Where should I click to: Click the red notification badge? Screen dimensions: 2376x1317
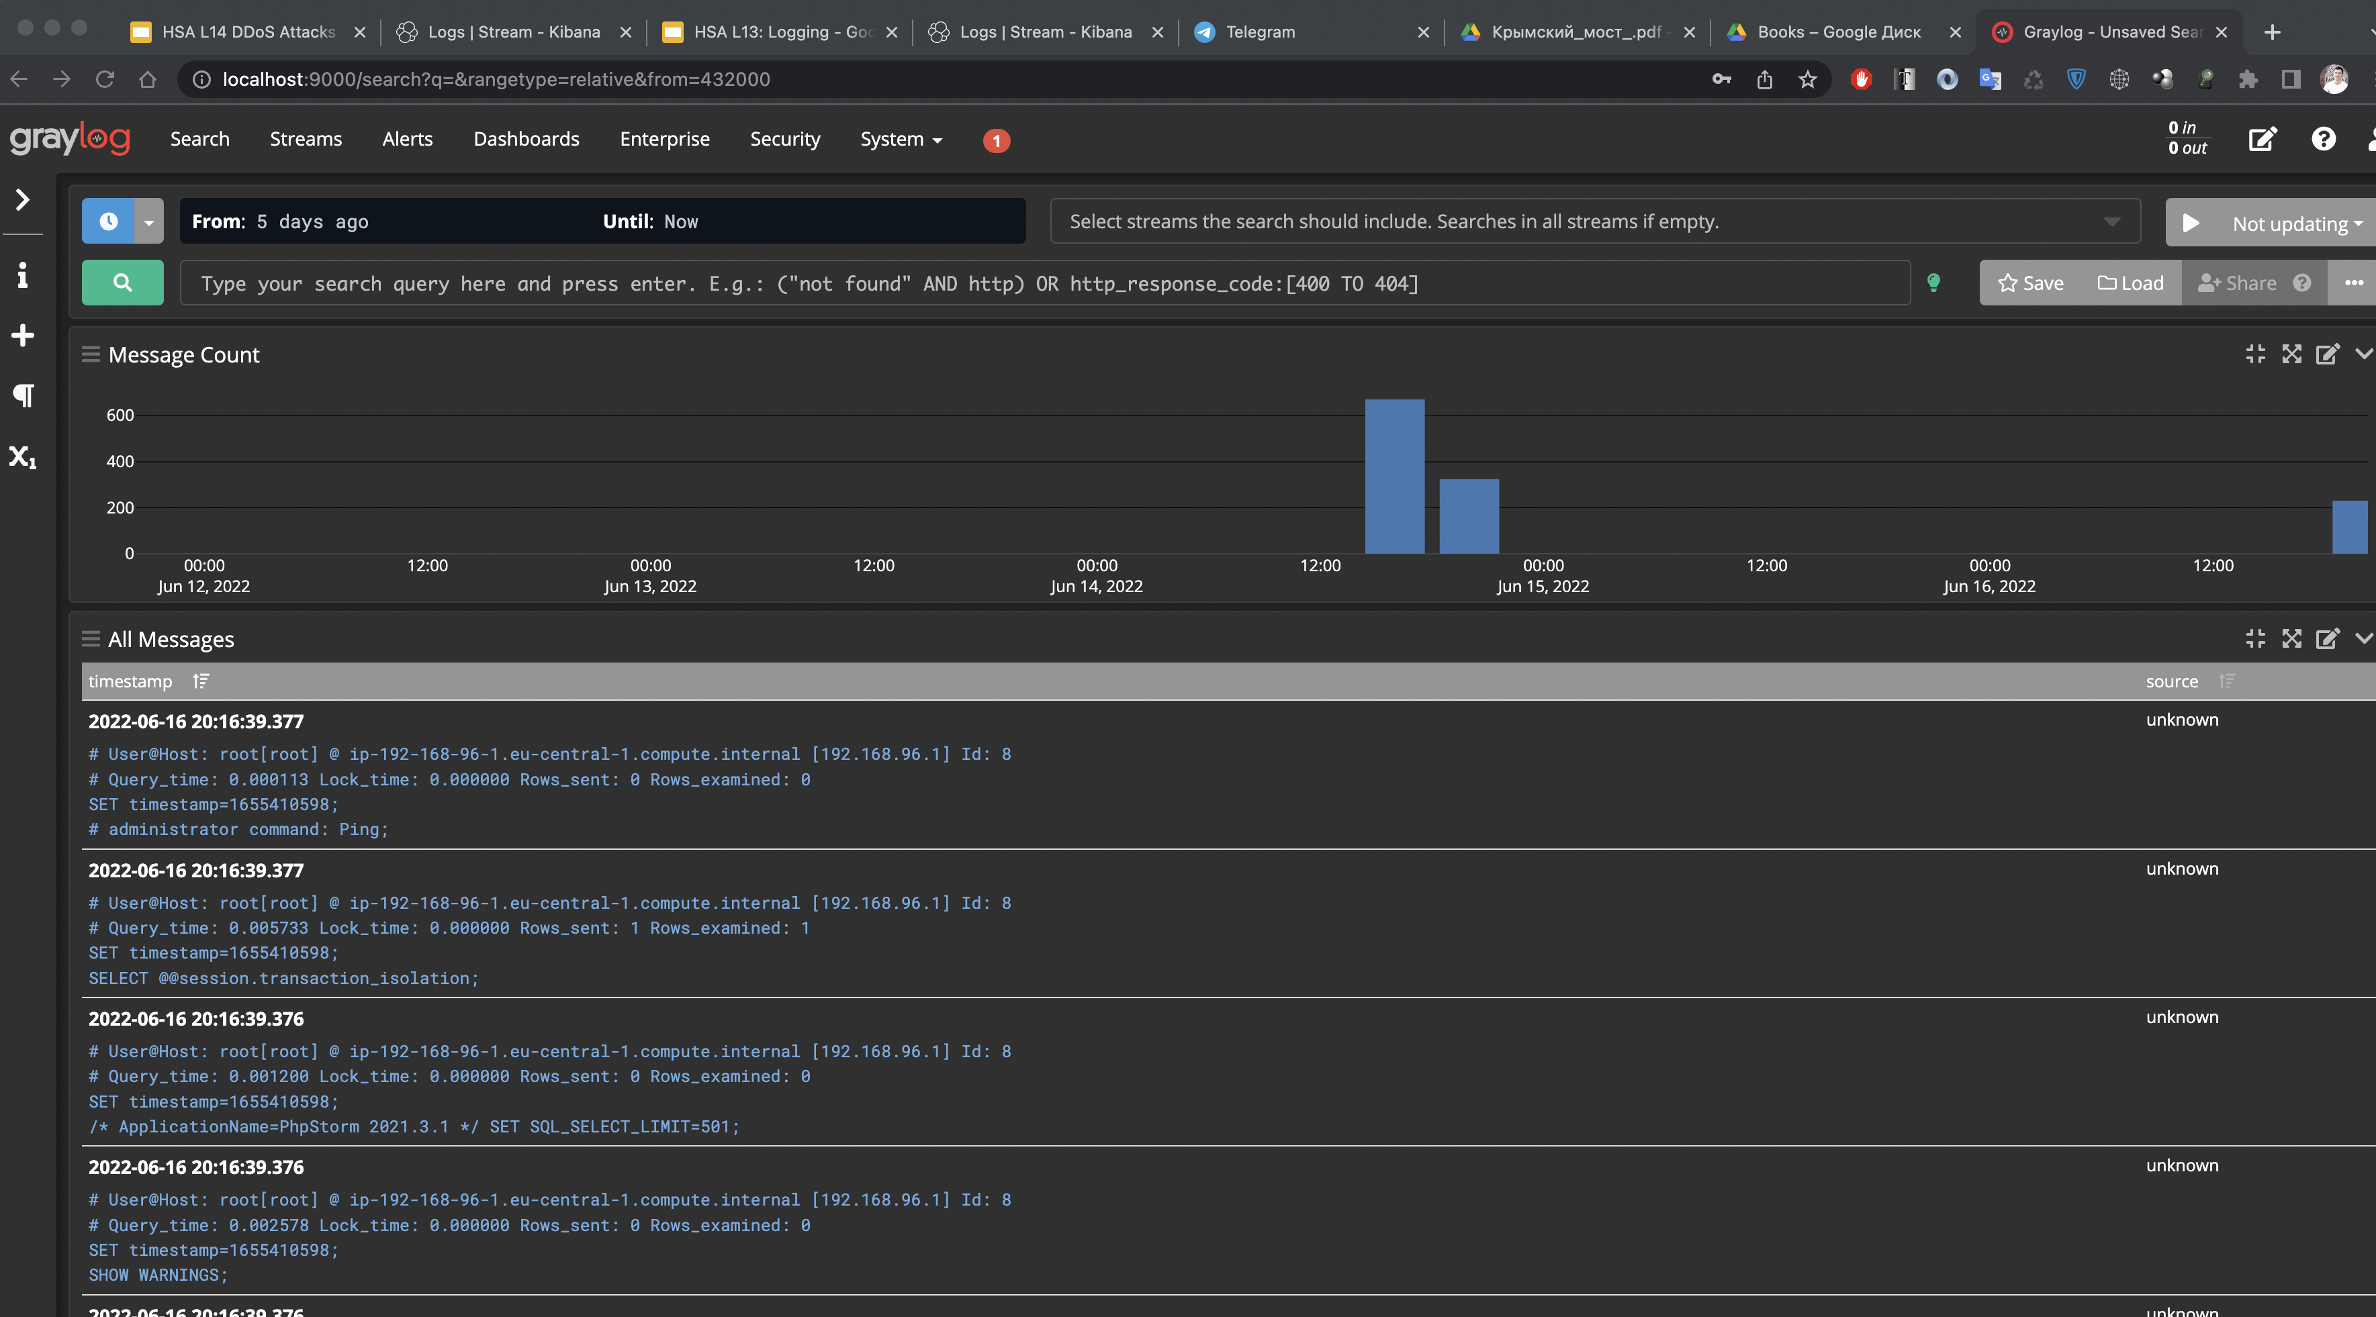996,141
